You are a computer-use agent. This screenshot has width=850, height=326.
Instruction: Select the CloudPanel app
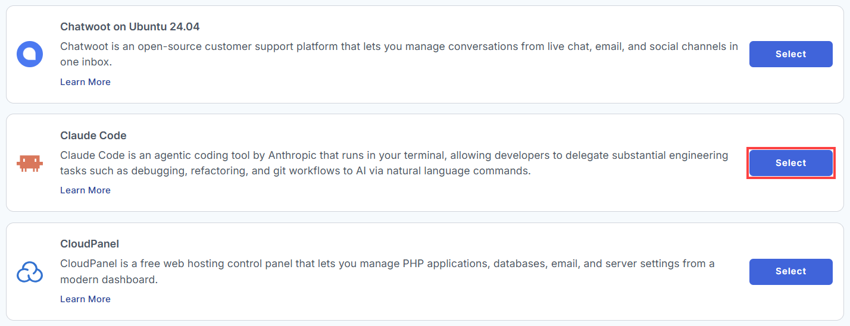pyautogui.click(x=790, y=271)
